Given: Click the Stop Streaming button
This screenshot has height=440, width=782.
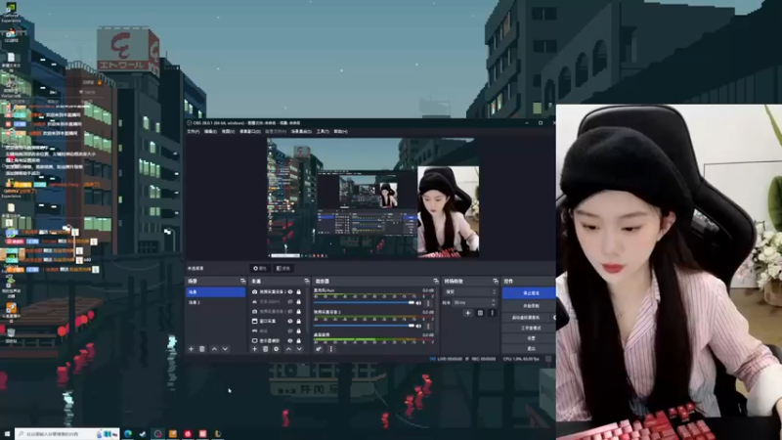Looking at the screenshot, I should point(529,293).
